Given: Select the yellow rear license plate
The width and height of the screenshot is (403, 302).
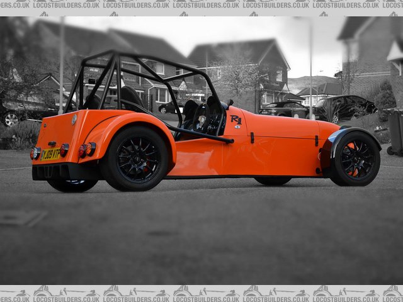Looking at the screenshot, I should tap(50, 154).
